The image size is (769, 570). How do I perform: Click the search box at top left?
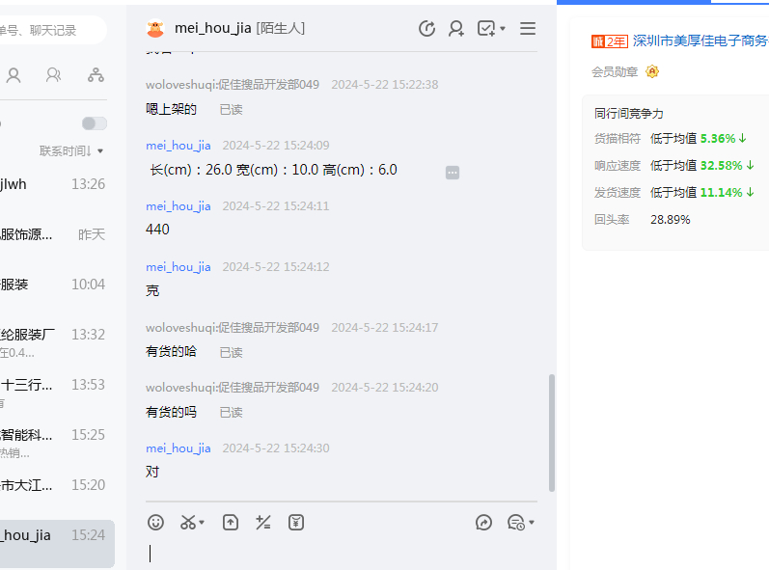point(51,31)
